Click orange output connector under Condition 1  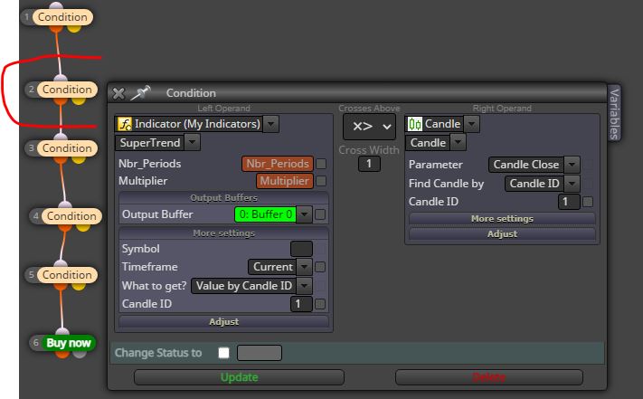(x=56, y=29)
